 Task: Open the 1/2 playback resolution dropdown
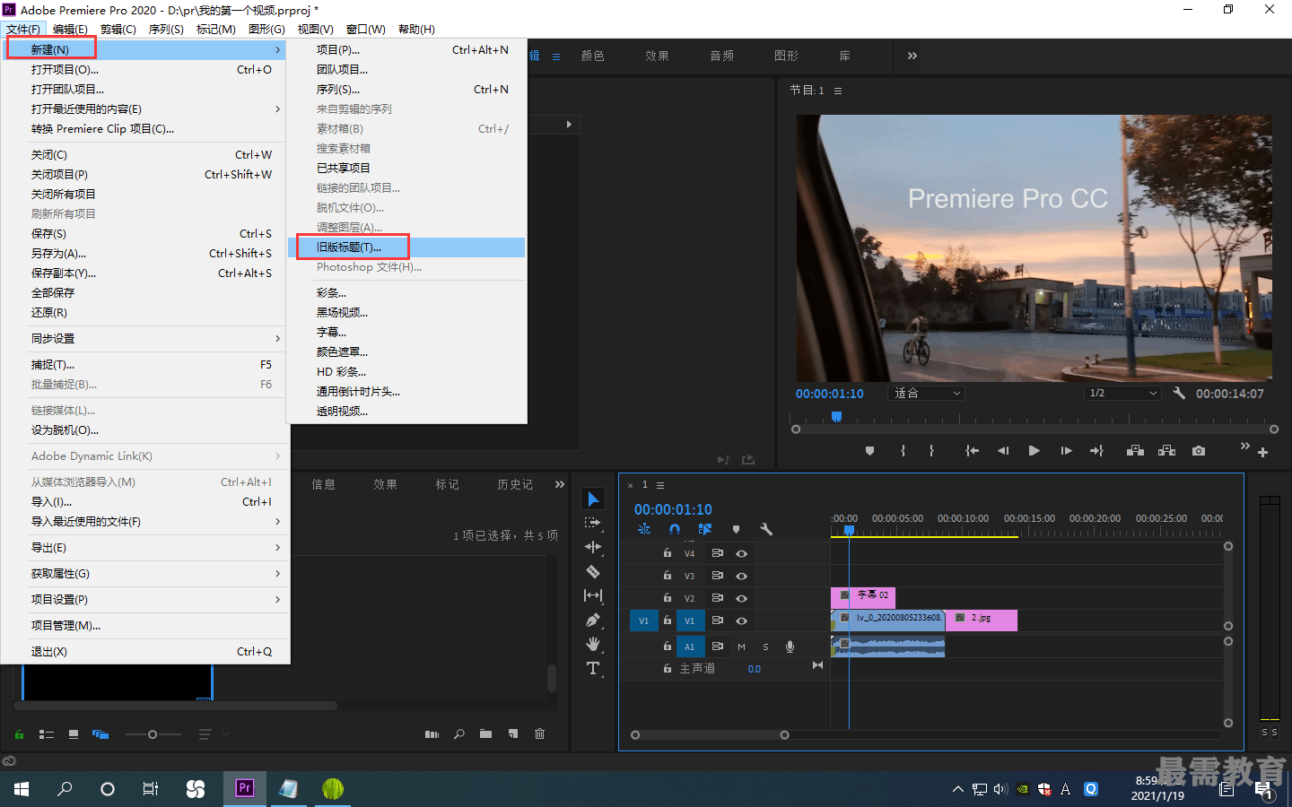(1122, 393)
